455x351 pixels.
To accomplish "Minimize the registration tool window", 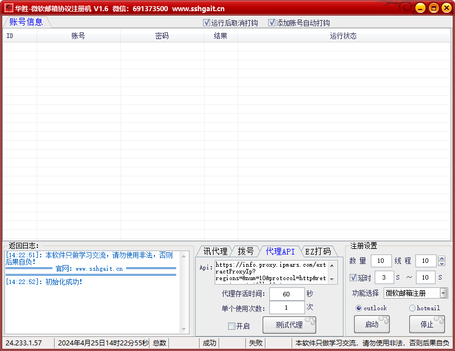I will pyautogui.click(x=420, y=8).
